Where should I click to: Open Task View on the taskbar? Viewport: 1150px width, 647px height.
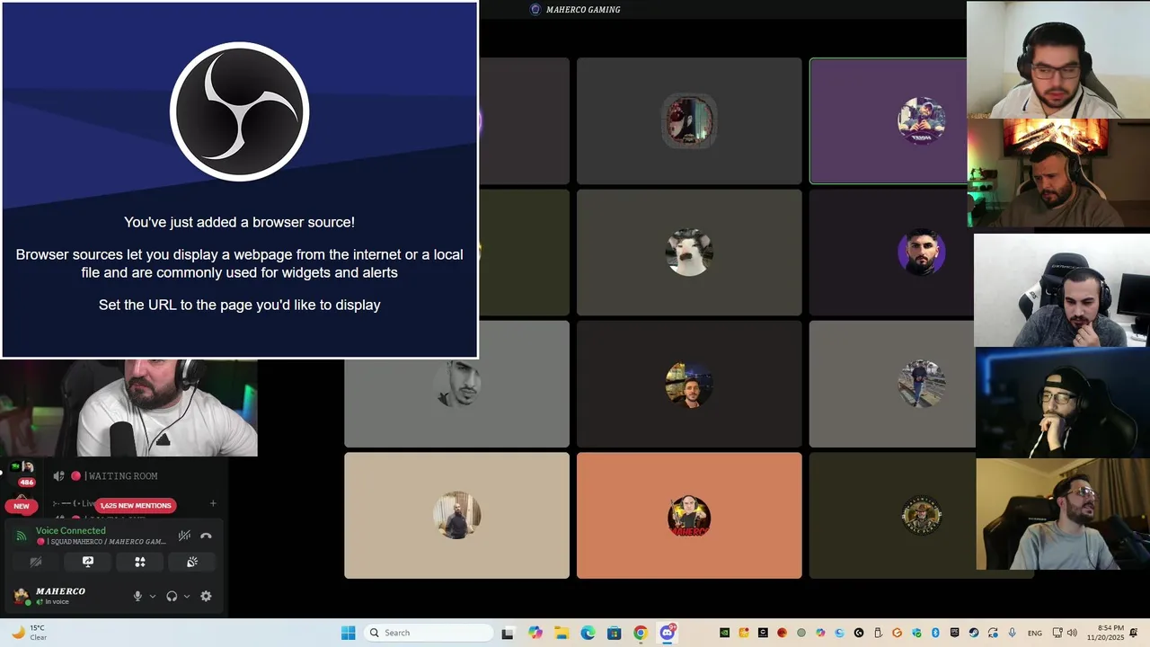tap(508, 633)
